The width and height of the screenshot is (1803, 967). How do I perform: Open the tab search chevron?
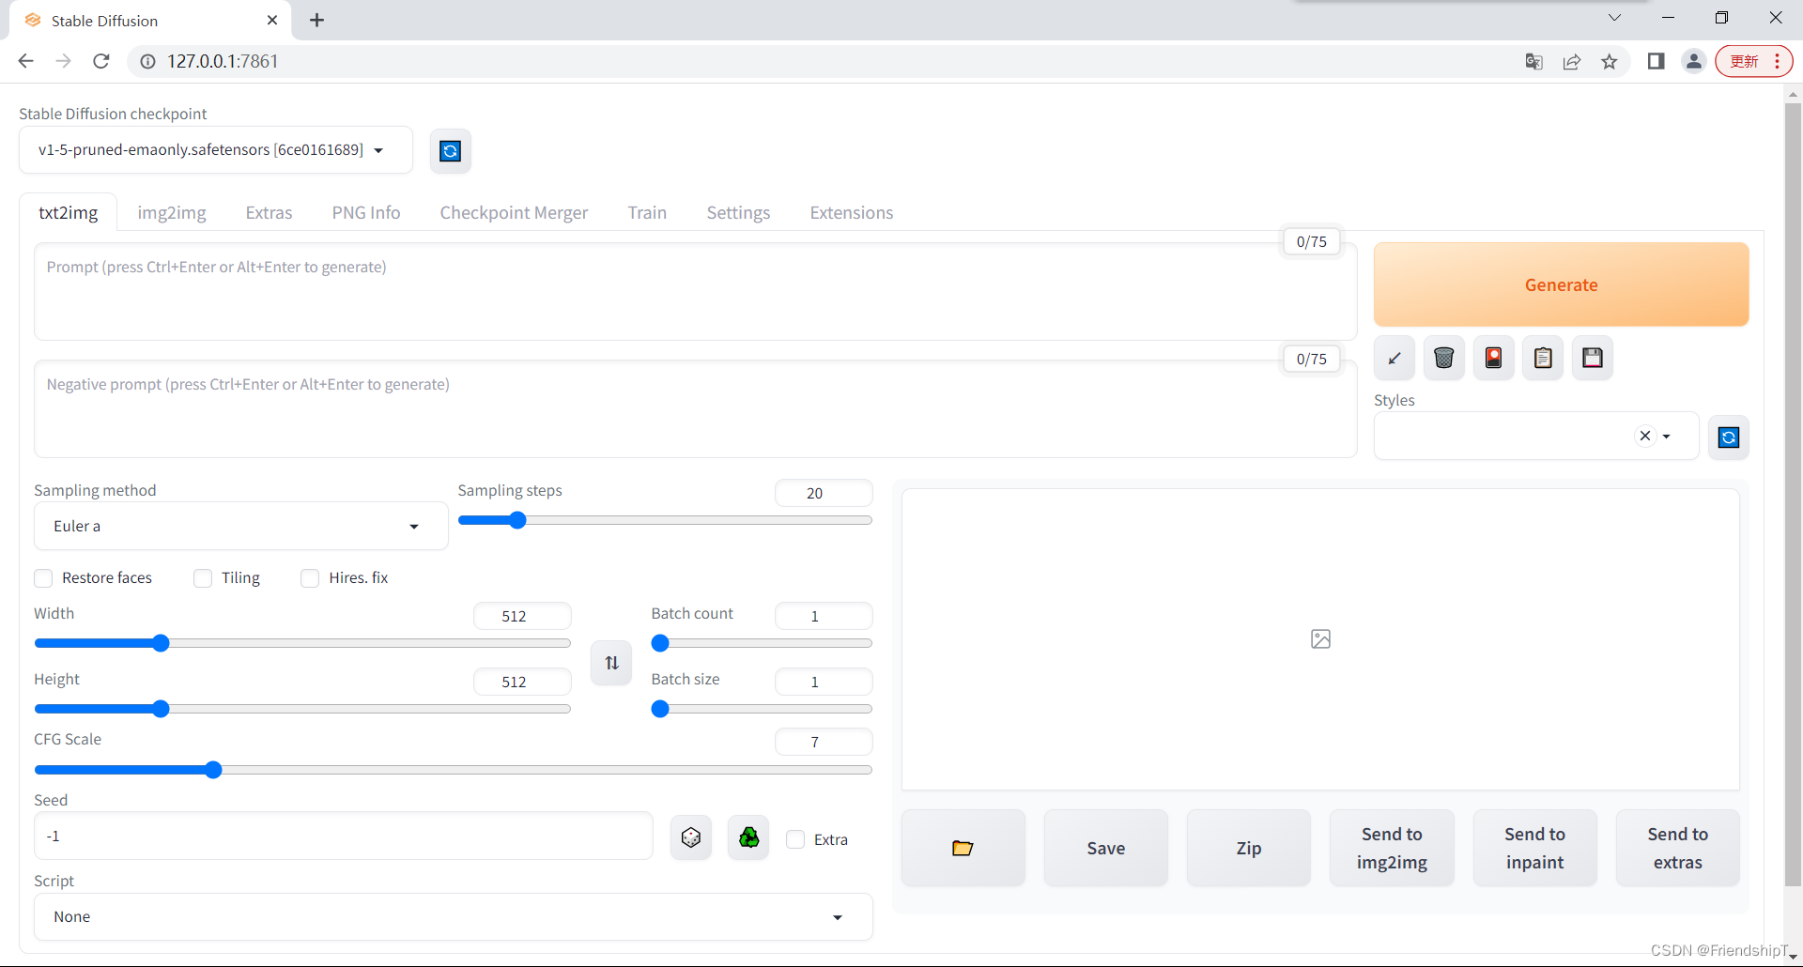coord(1614,18)
